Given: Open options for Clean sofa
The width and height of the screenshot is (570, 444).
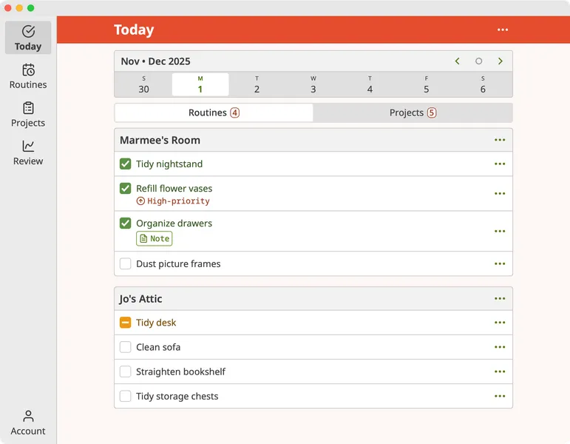Looking at the screenshot, I should [x=500, y=347].
